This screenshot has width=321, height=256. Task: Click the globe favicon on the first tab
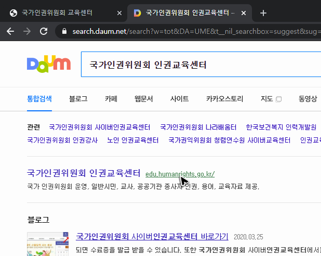pos(14,13)
